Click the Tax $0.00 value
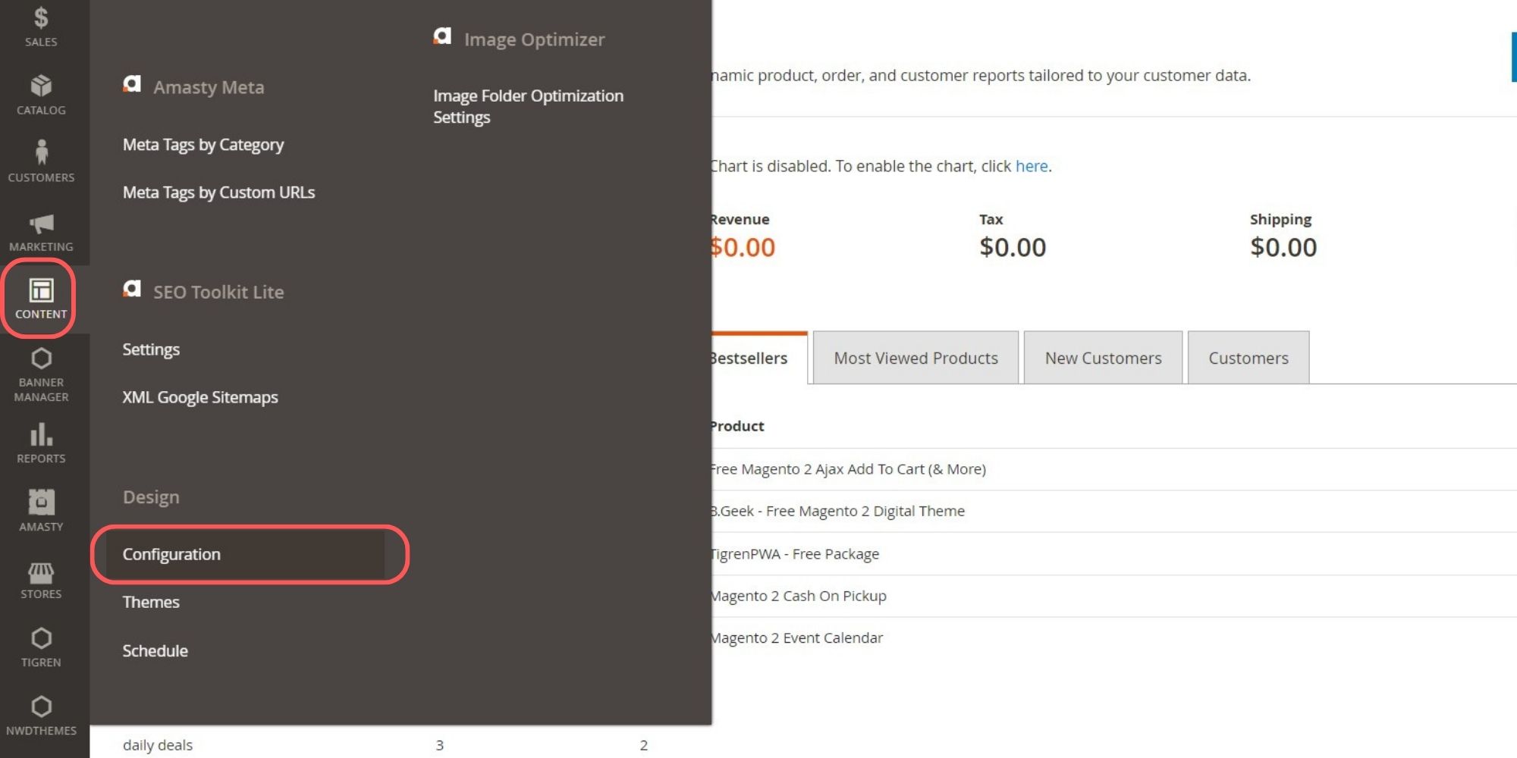 1013,247
